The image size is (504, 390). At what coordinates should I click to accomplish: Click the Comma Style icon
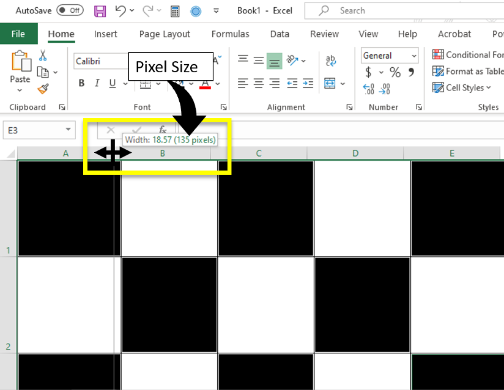412,72
